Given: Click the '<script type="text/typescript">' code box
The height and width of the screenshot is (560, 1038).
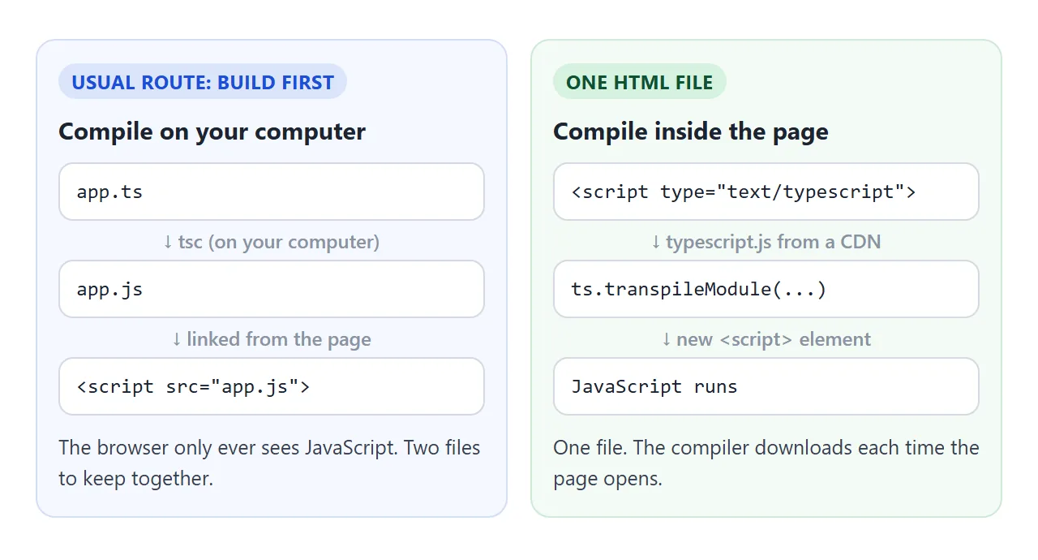Looking at the screenshot, I should coord(766,192).
